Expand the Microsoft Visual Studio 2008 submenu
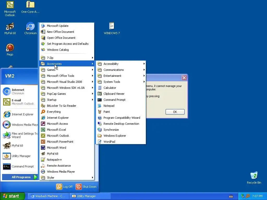The height and width of the screenshot is (200, 267). [x=67, y=82]
